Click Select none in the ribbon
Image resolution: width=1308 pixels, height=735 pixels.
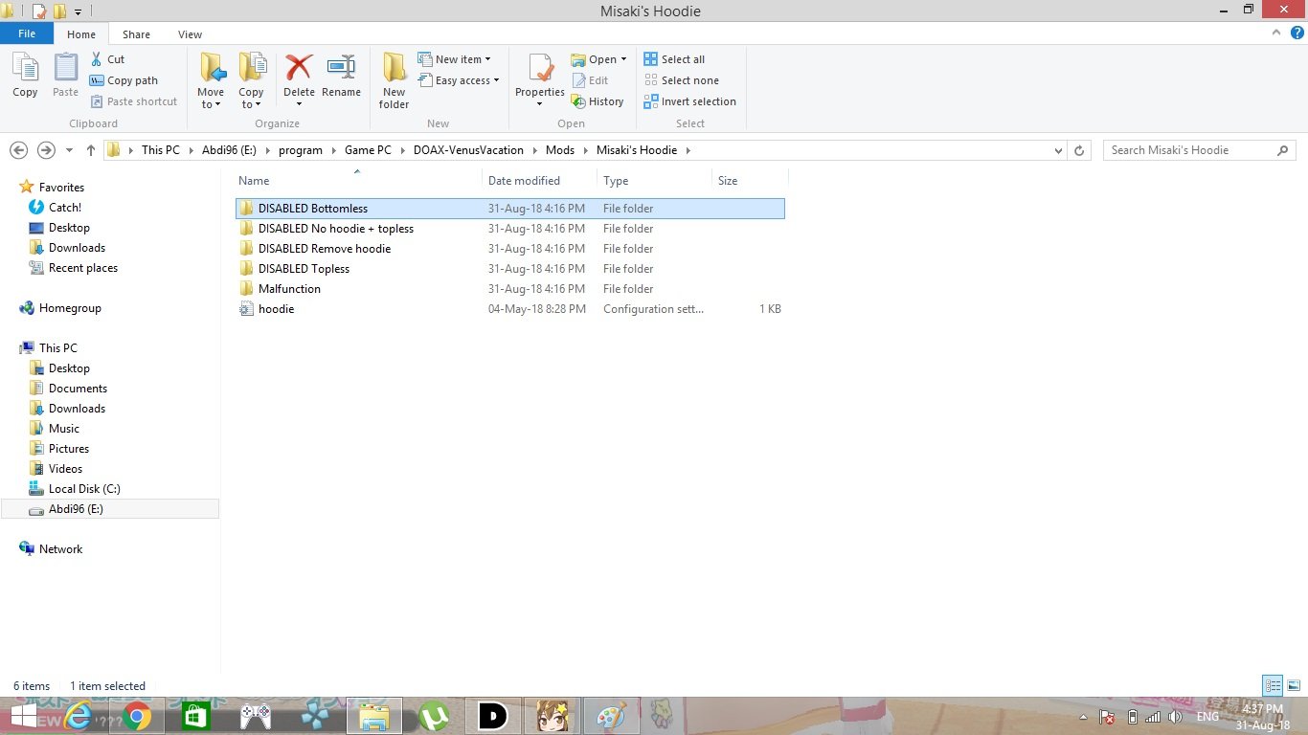[x=681, y=80]
